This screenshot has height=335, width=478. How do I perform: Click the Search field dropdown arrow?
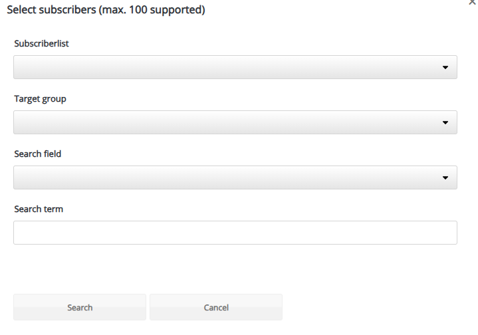tap(445, 177)
